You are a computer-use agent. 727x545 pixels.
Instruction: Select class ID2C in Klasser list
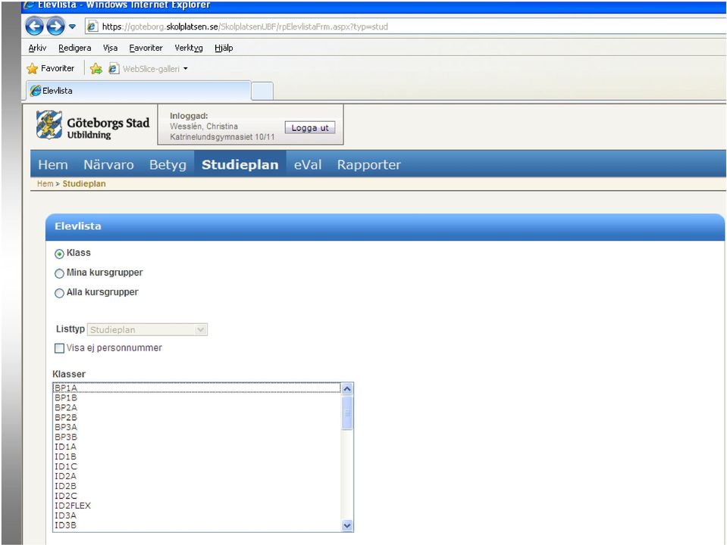coord(197,496)
